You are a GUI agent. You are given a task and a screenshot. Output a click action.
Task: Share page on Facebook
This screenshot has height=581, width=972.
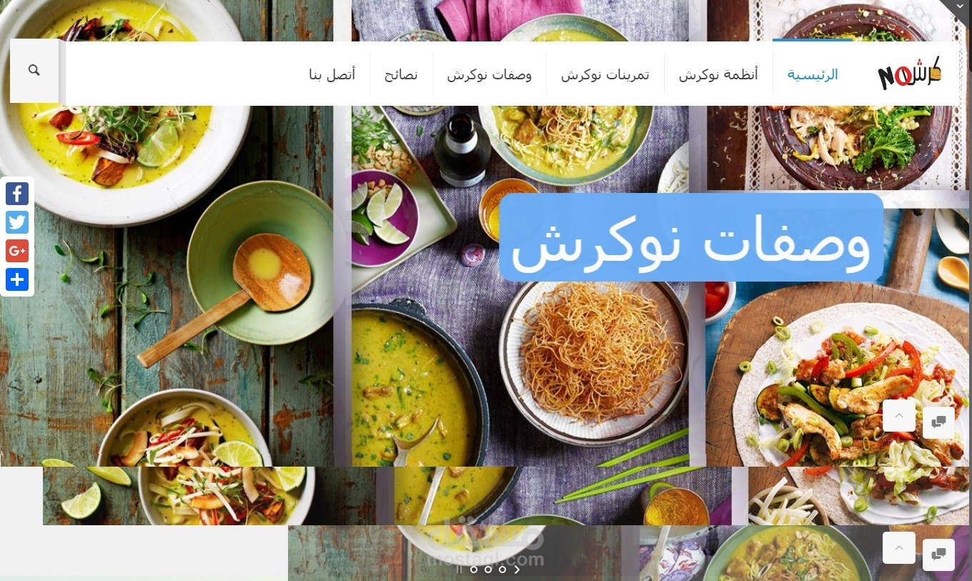[x=17, y=194]
